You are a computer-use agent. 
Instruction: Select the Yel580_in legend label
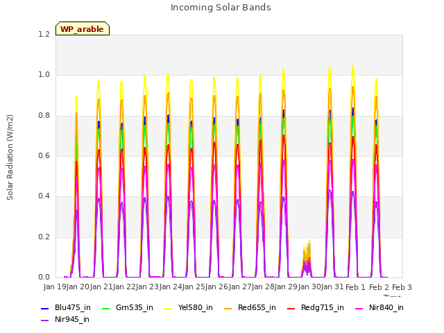[196, 308]
